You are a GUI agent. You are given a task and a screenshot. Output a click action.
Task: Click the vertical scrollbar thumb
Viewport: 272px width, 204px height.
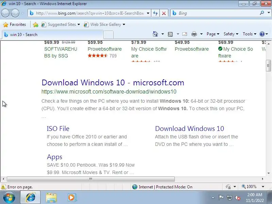click(268, 66)
